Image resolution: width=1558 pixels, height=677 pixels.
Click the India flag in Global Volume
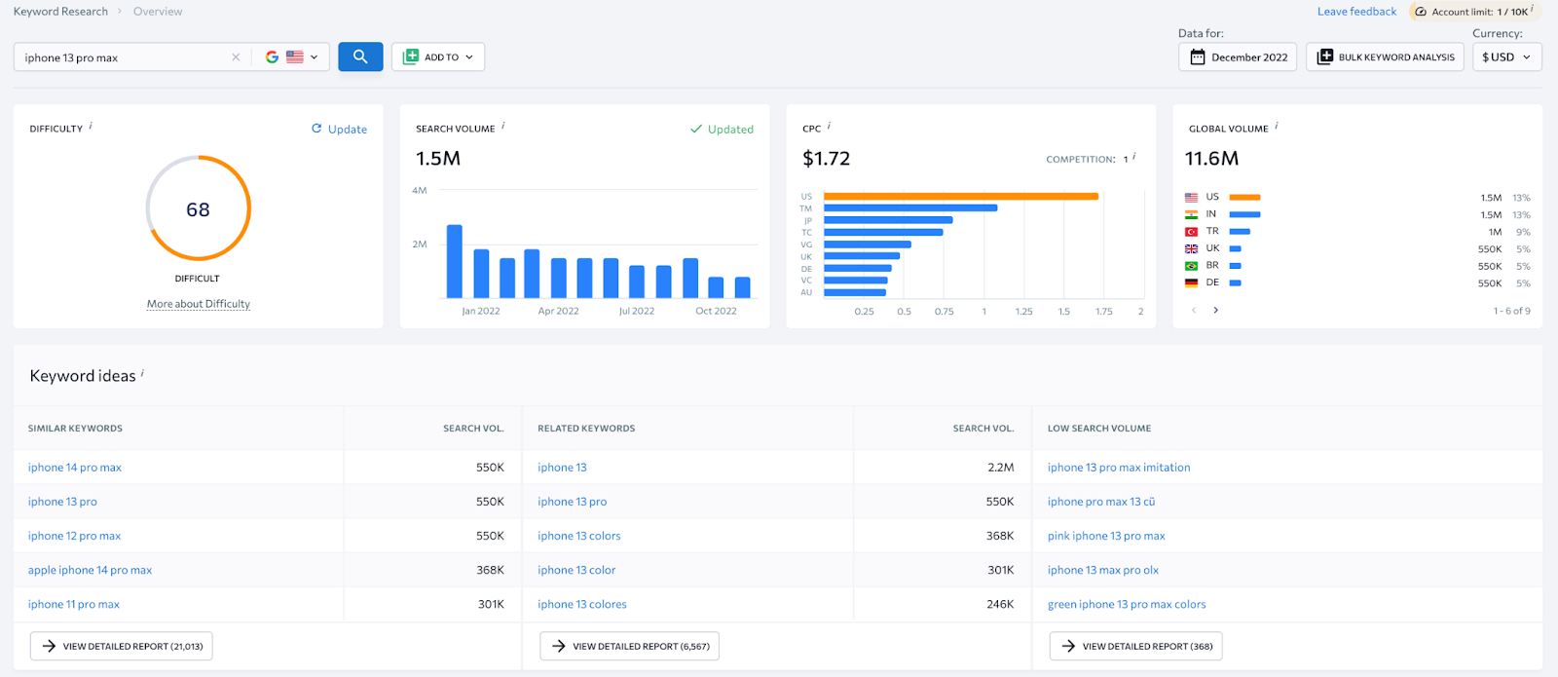[1191, 214]
